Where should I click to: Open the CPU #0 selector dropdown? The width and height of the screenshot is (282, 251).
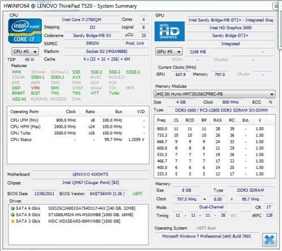point(25,51)
